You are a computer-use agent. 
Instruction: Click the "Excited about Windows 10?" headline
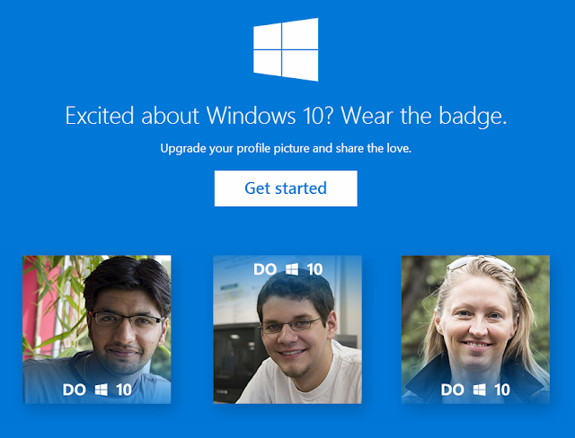tap(199, 116)
